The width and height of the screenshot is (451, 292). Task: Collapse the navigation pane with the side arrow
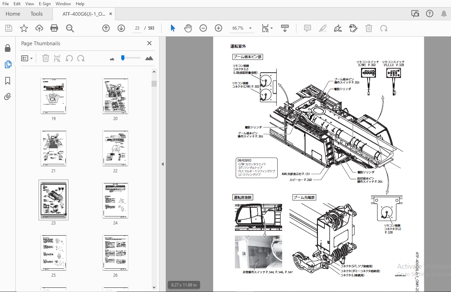(162, 164)
